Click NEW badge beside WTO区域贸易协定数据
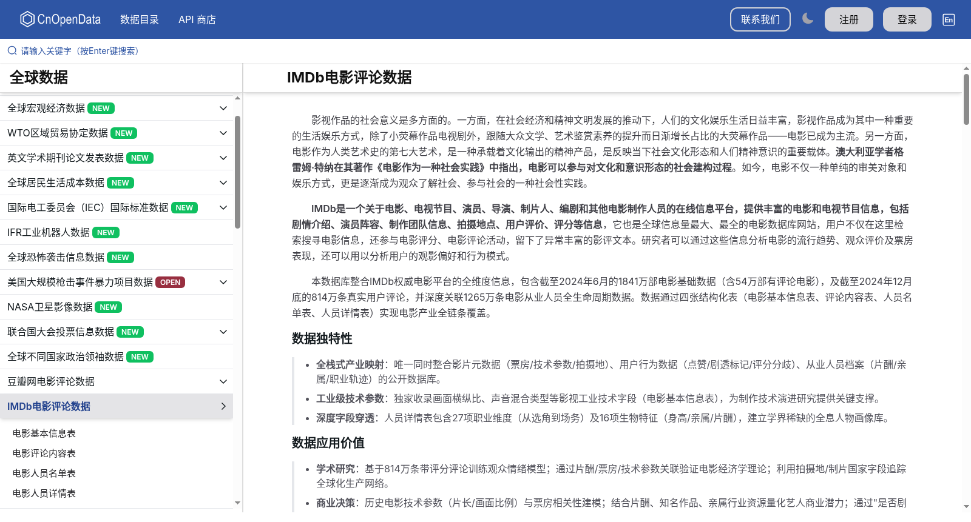971x522 pixels. tap(124, 133)
